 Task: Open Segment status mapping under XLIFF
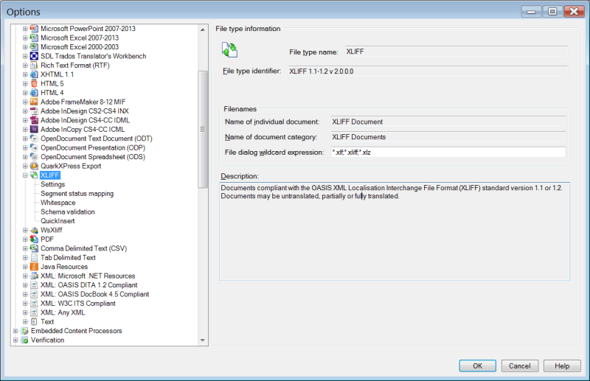pyautogui.click(x=77, y=193)
